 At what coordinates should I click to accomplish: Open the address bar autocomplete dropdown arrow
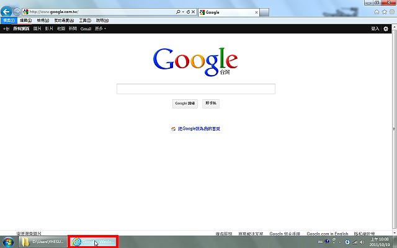point(183,12)
